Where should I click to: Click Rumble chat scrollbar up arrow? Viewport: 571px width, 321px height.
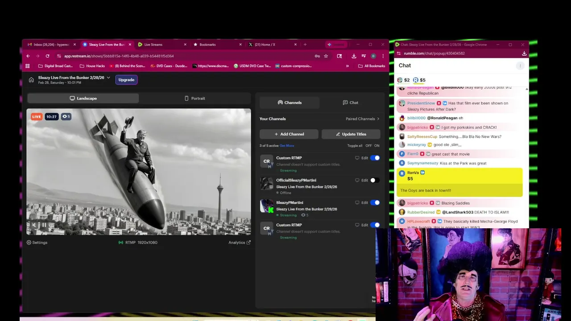click(527, 90)
